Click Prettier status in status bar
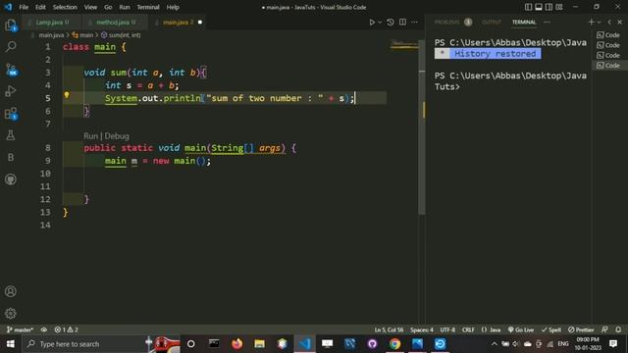The image size is (628, 353). (x=581, y=329)
